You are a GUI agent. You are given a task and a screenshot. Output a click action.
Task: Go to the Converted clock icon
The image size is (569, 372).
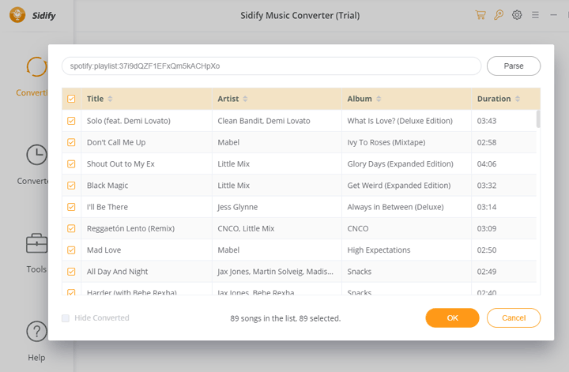(x=36, y=155)
